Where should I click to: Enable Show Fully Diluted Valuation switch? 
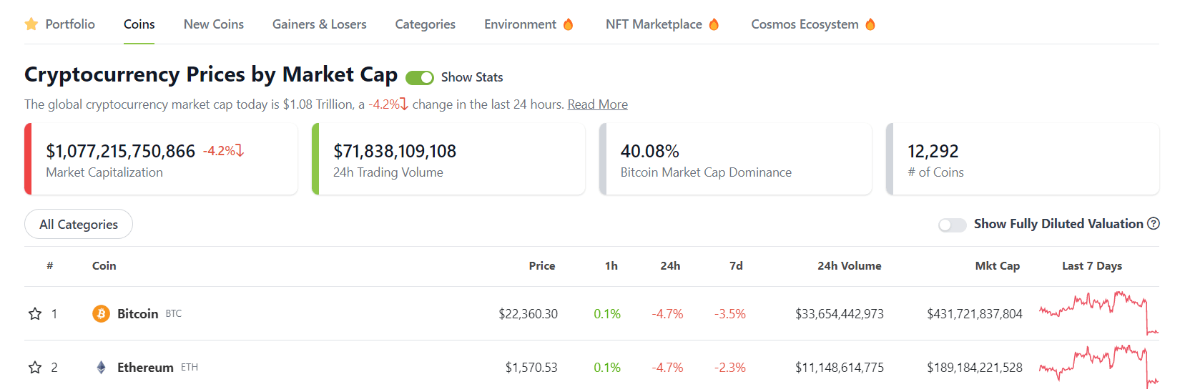click(x=952, y=225)
